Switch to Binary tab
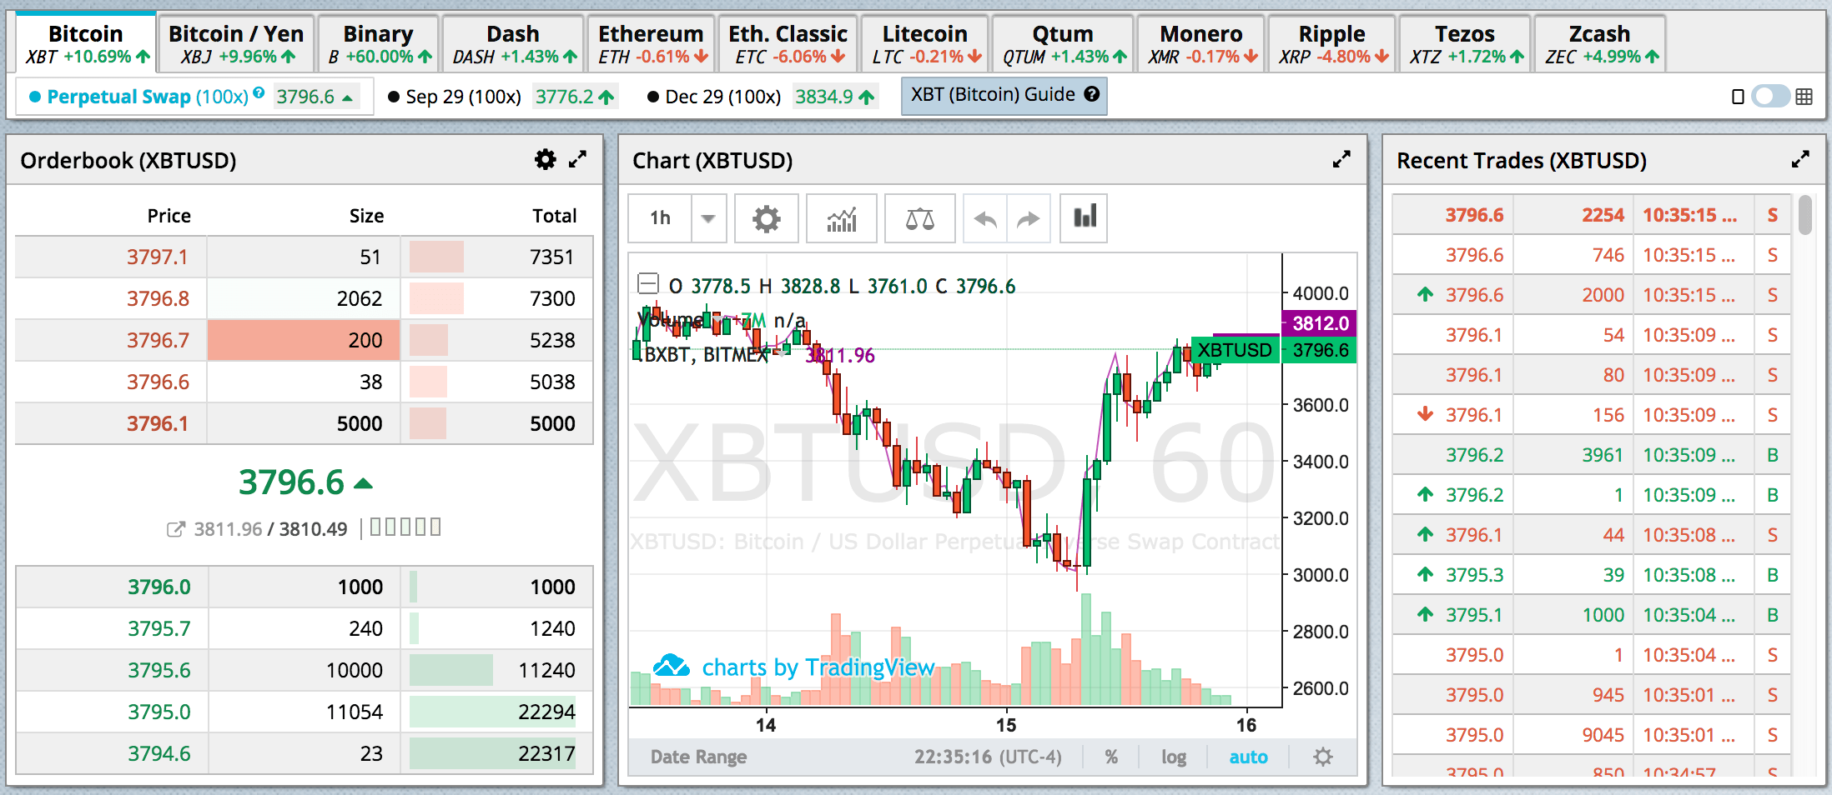Viewport: 1832px width, 795px height. pyautogui.click(x=379, y=42)
